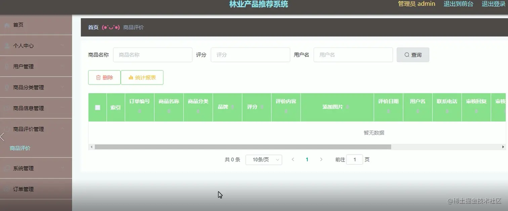The width and height of the screenshot is (508, 211).
Task: Click the icon beside 商品信息管理
Action: pos(7,109)
